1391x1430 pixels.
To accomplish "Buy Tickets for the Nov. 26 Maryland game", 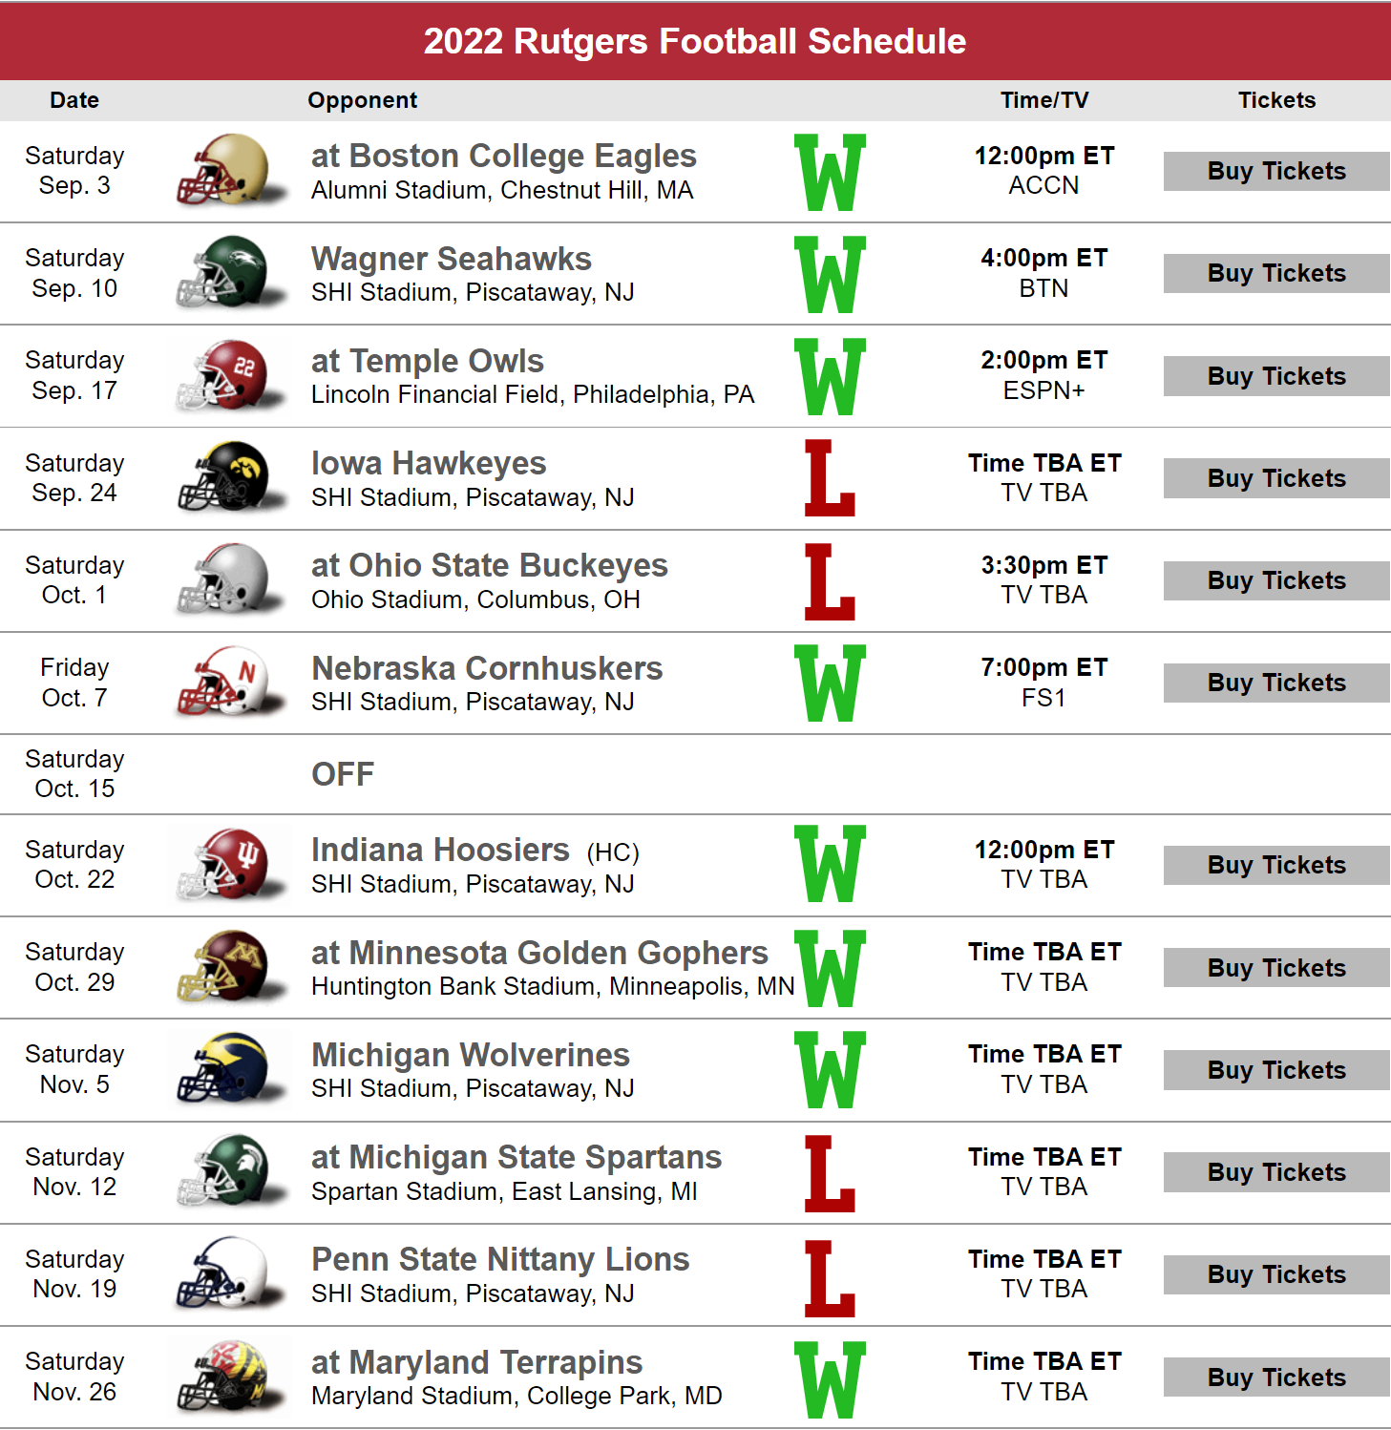I will (x=1276, y=1377).
